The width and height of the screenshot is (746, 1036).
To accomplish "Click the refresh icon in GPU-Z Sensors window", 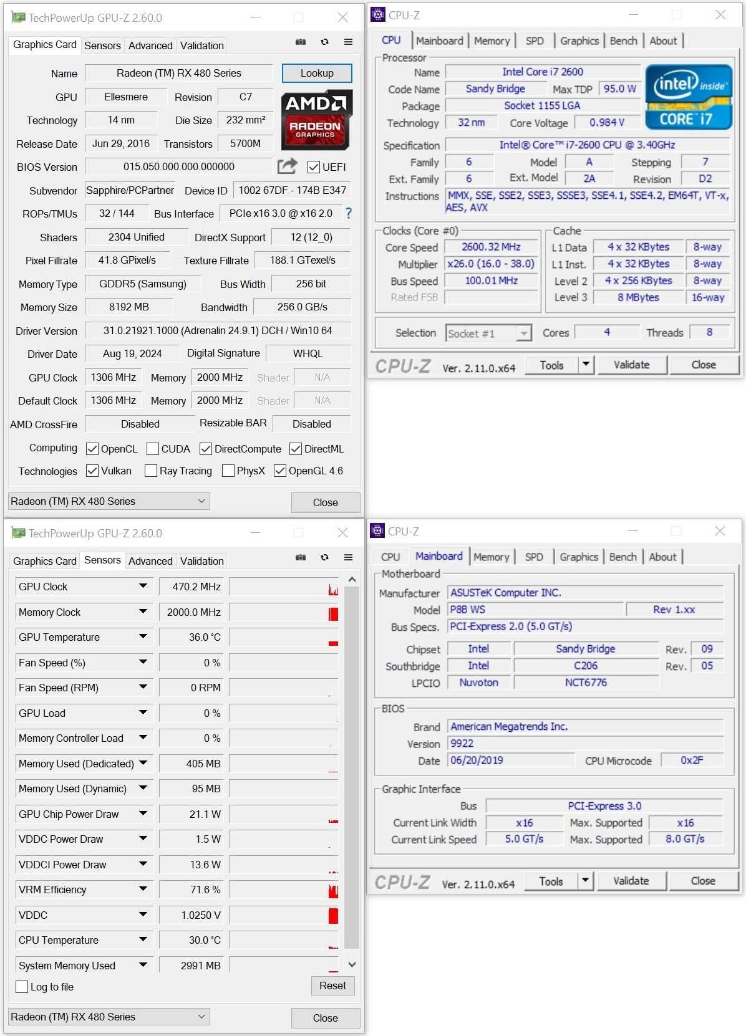I will [x=324, y=557].
